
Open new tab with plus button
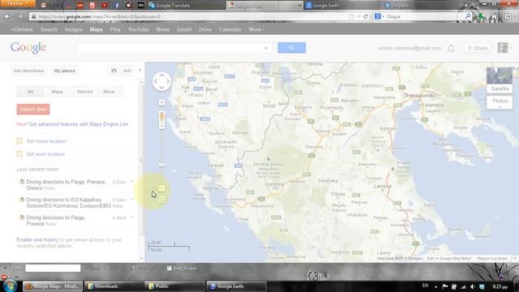[x=466, y=6]
